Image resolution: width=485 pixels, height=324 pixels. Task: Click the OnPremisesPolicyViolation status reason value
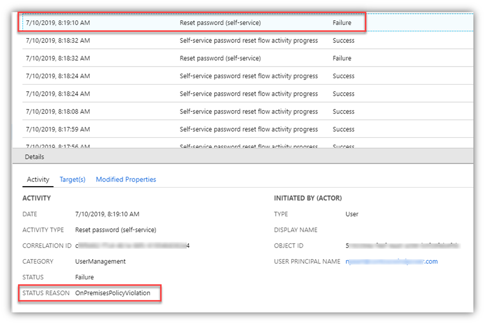(113, 293)
